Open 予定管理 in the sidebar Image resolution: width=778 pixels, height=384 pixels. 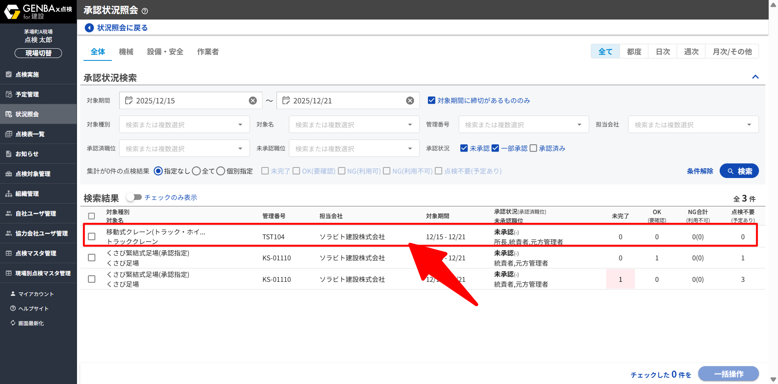[x=27, y=94]
